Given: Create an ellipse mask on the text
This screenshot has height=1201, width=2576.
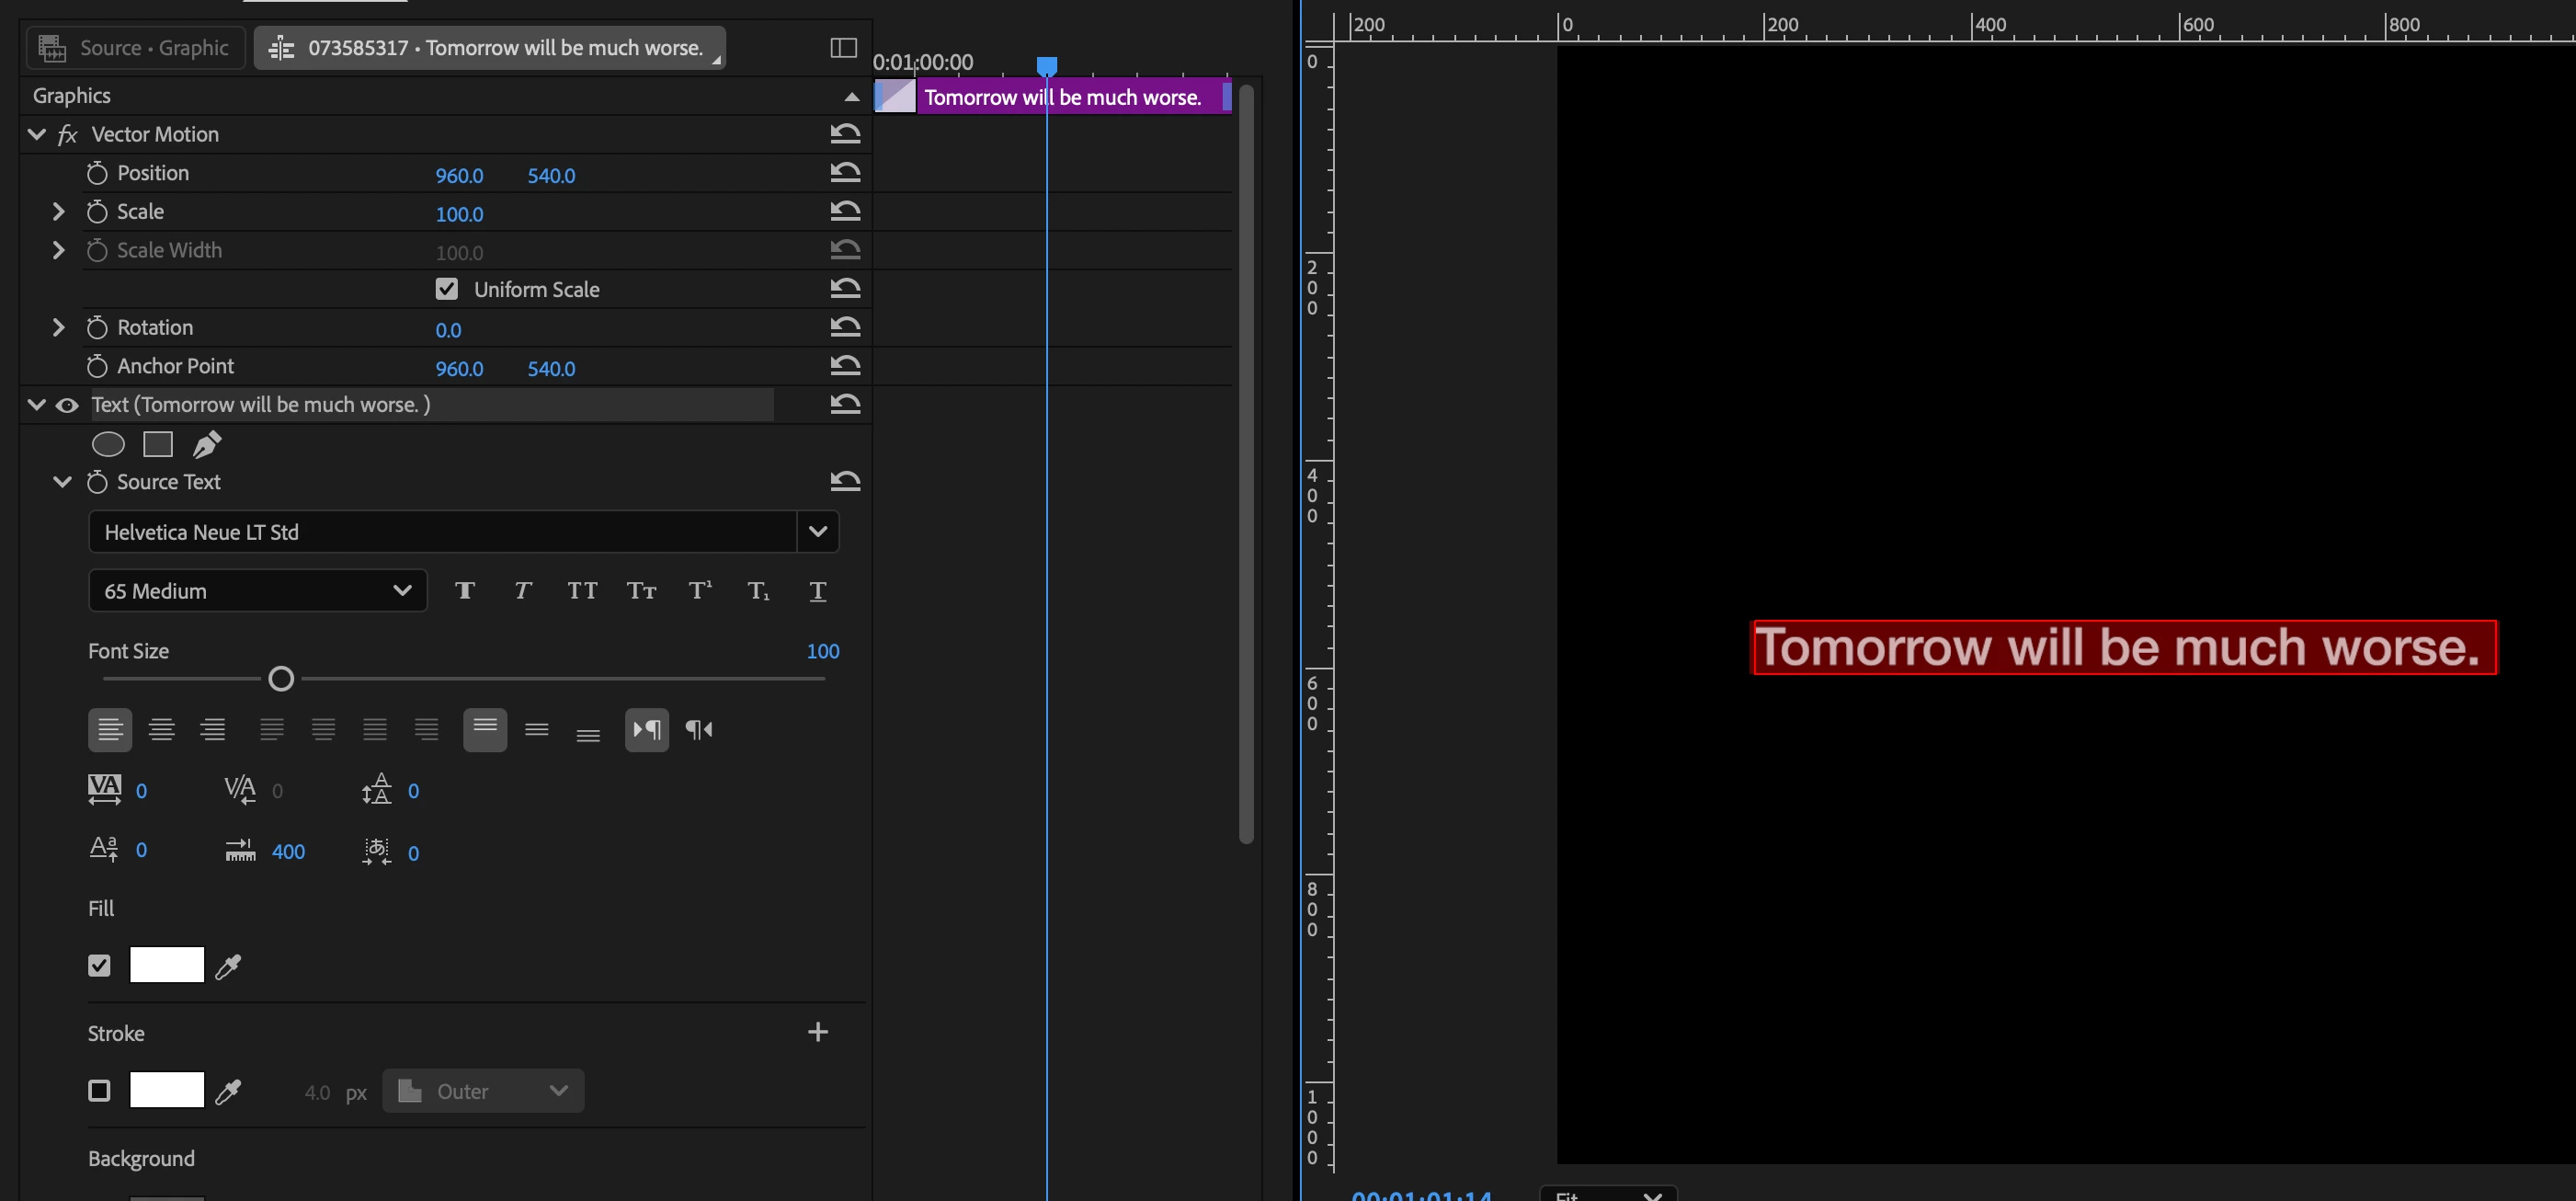Looking at the screenshot, I should (108, 444).
